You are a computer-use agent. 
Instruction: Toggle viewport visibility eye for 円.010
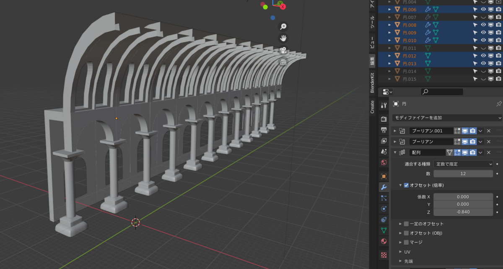tap(483, 40)
